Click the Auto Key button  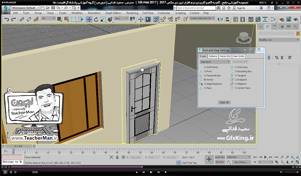220,157
